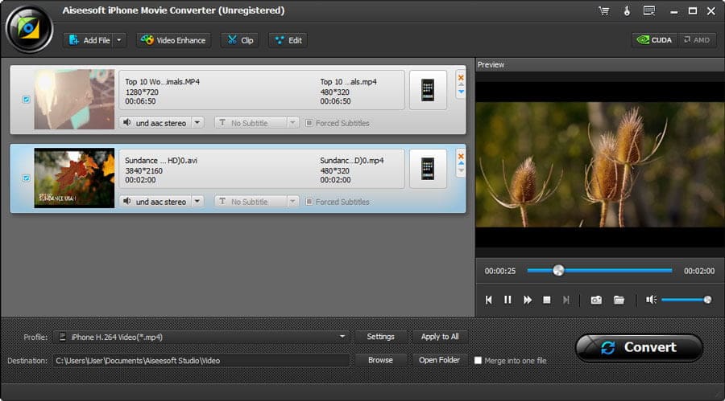This screenshot has width=725, height=401.
Task: Enable Merge into one file
Action: point(478,360)
